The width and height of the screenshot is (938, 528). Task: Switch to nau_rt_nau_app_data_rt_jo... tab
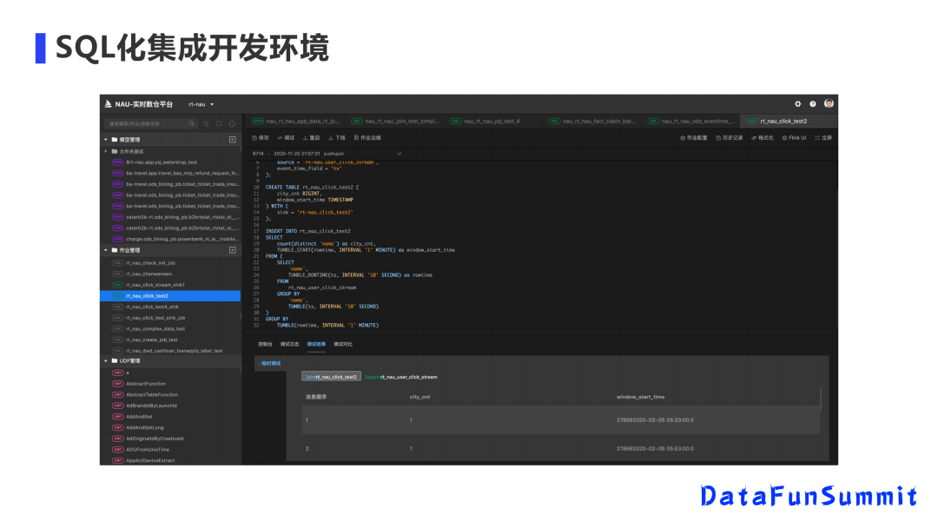[296, 121]
